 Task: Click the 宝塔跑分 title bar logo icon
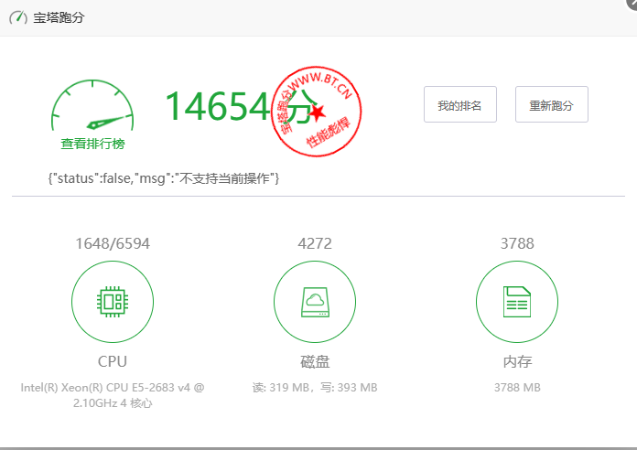18,17
